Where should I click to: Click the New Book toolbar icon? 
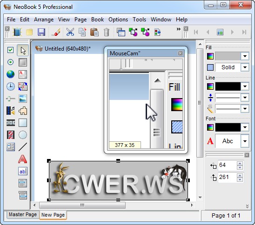17,32
